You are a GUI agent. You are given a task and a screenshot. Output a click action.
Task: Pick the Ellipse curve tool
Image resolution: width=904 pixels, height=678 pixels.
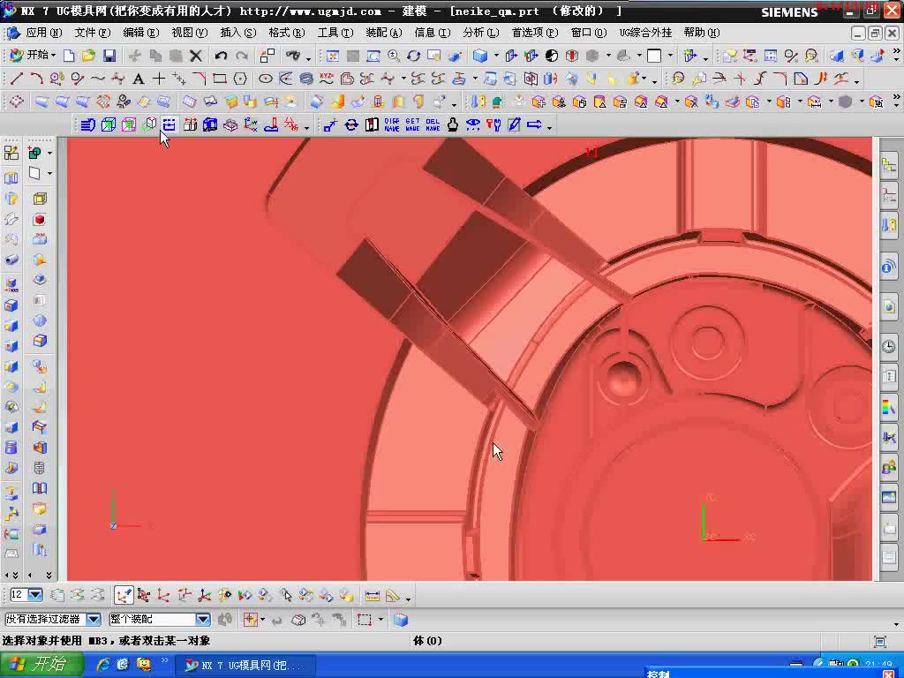coord(265,79)
